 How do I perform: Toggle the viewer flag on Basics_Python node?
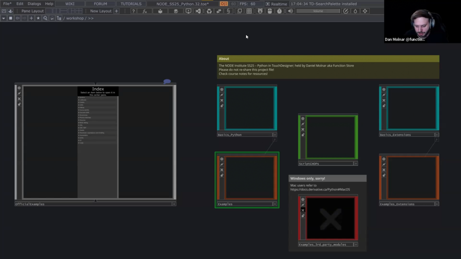[x=222, y=89]
